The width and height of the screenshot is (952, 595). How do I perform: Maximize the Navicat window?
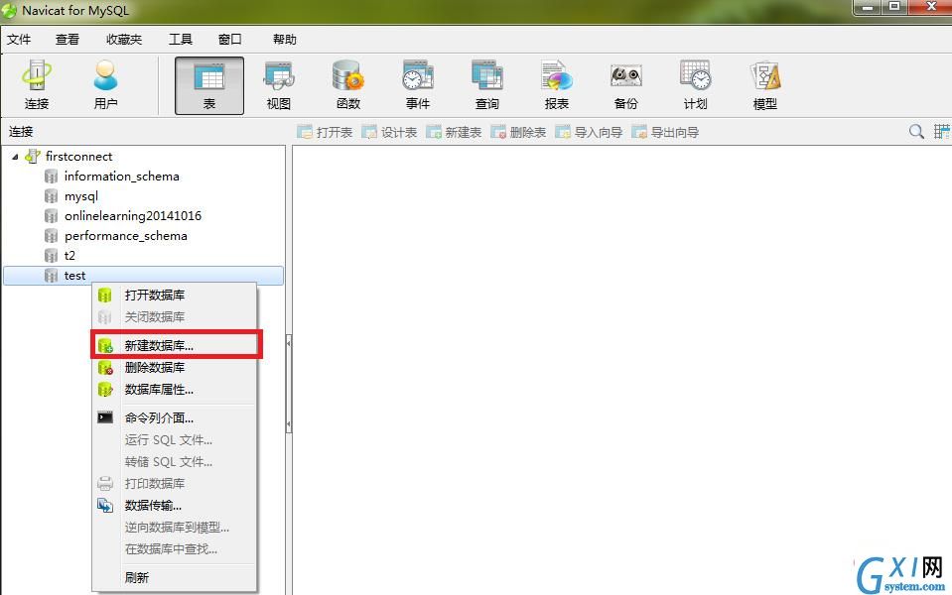[894, 7]
